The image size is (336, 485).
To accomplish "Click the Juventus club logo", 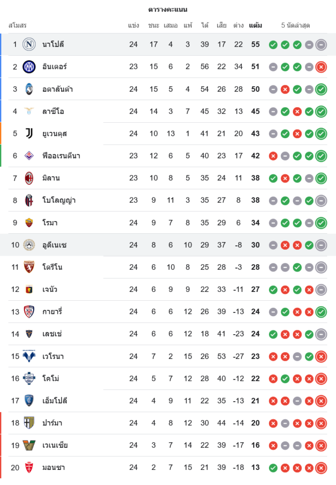I will [29, 133].
